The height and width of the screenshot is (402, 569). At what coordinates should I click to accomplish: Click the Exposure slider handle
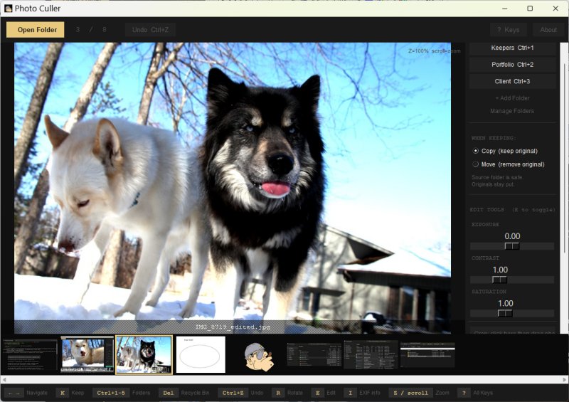pyautogui.click(x=512, y=246)
